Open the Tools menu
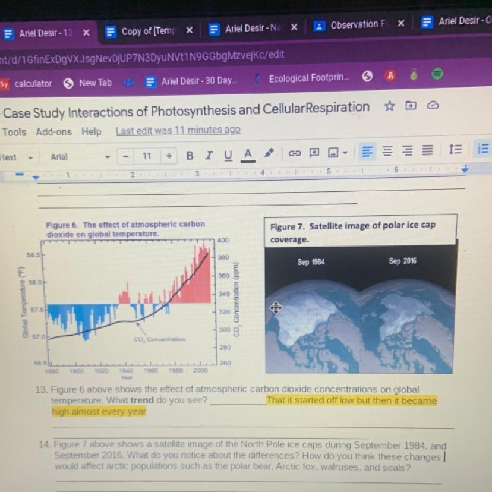 coord(14,132)
